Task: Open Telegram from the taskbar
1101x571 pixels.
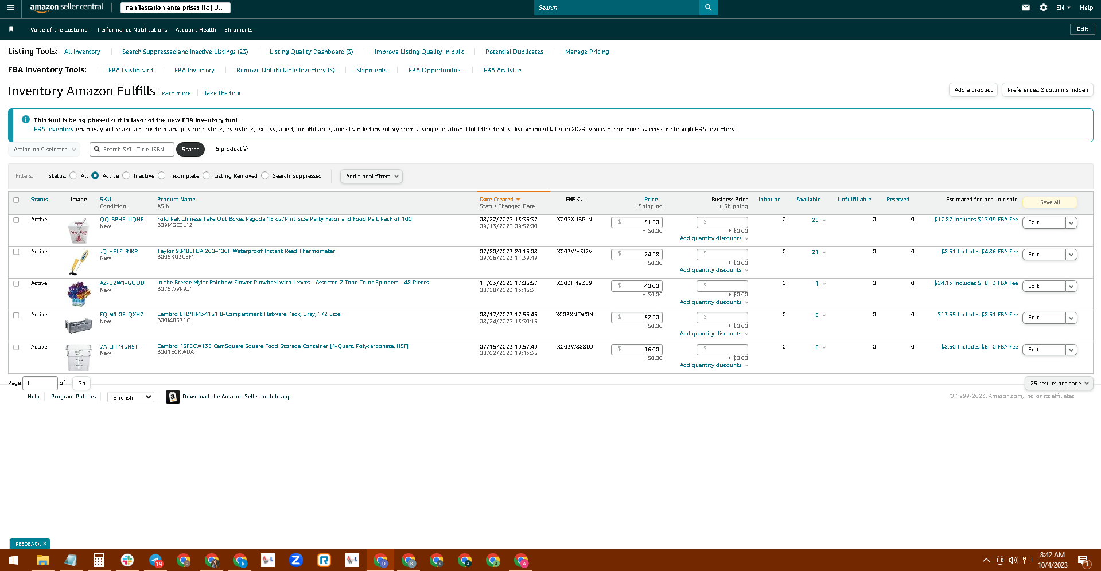Action: coord(155,560)
